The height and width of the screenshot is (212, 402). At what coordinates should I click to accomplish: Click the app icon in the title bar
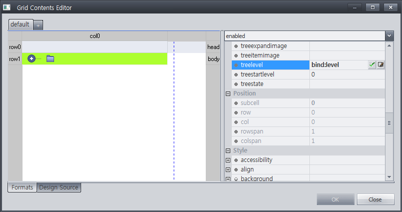(x=7, y=7)
